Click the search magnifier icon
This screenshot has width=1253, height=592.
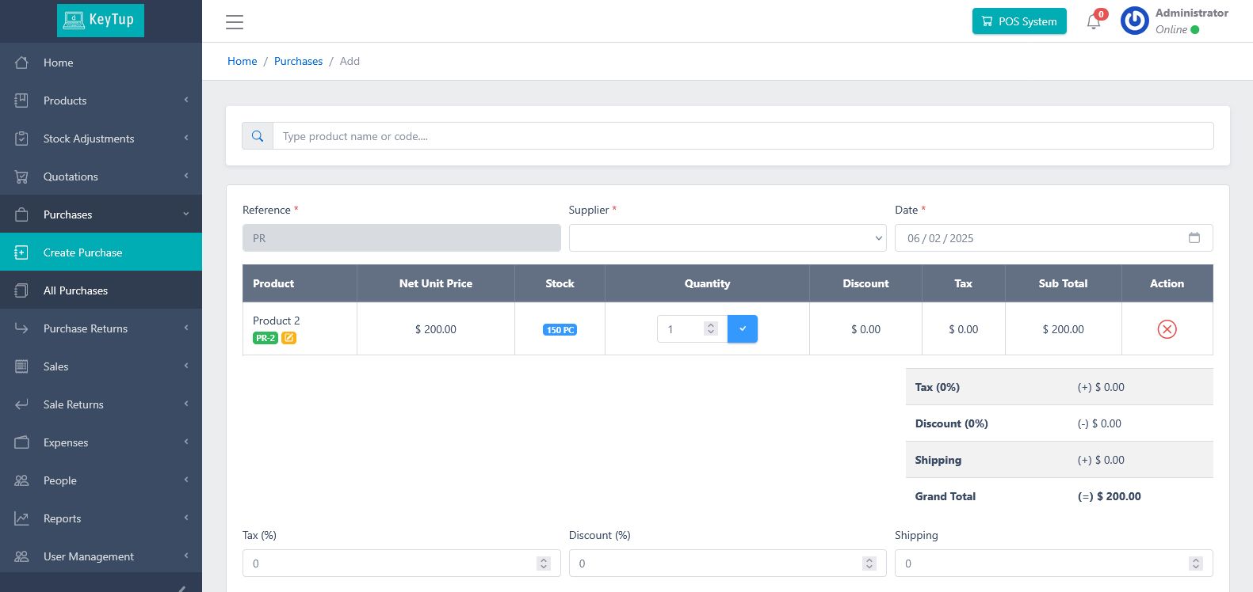click(258, 136)
